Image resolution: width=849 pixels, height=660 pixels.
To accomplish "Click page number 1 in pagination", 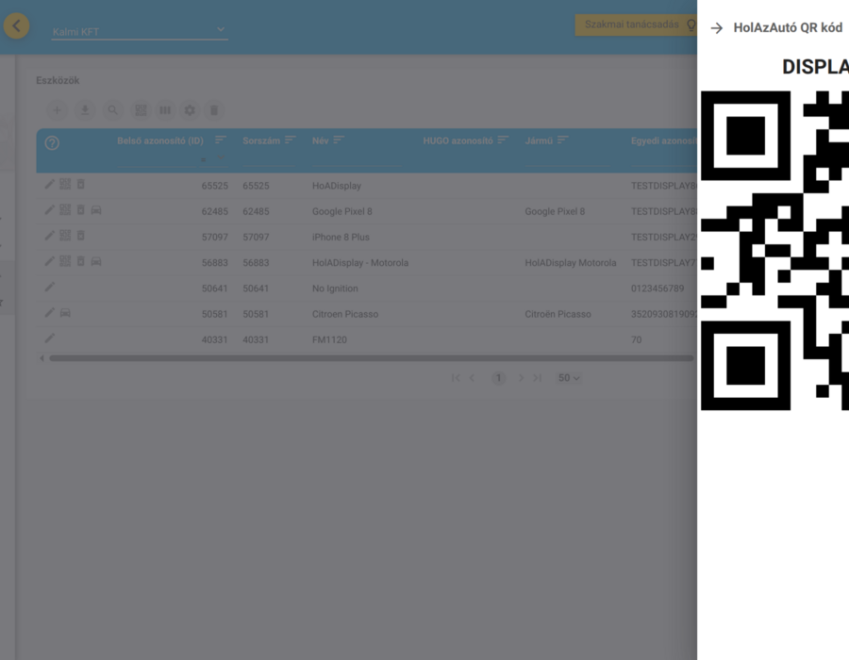I will 499,378.
